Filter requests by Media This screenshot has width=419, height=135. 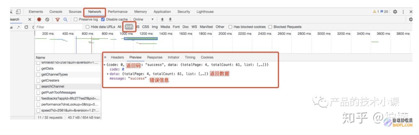(166, 27)
